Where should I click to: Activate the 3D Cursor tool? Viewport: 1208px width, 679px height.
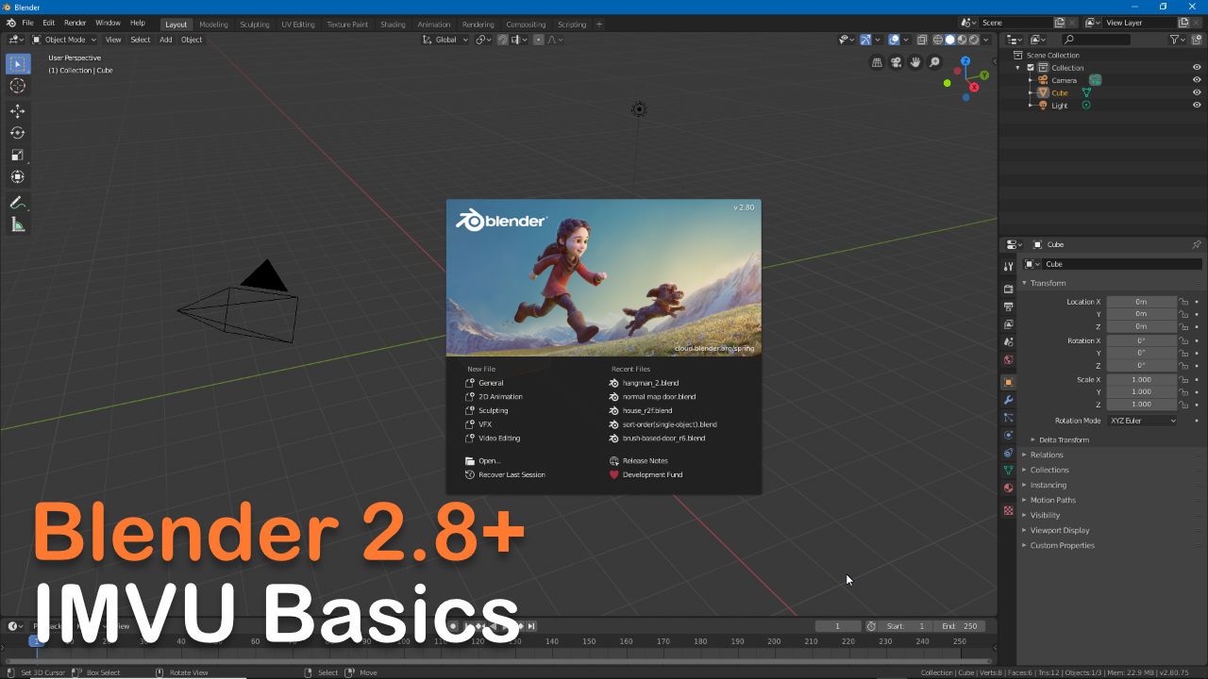pos(18,86)
